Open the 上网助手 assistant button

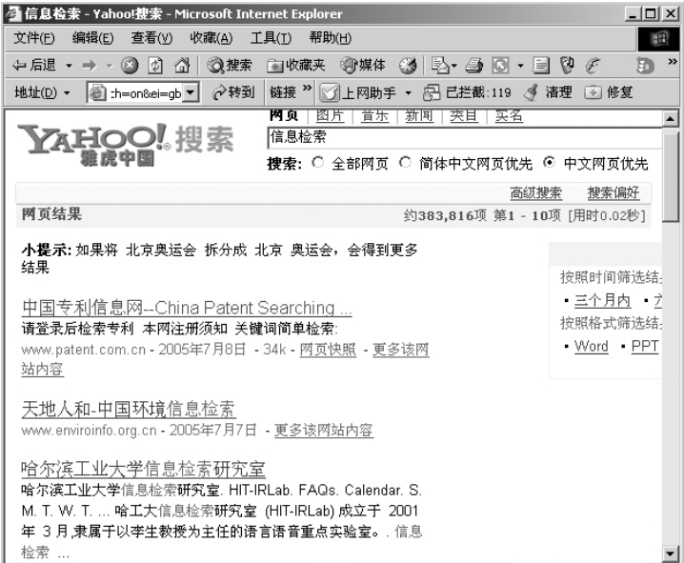(357, 92)
